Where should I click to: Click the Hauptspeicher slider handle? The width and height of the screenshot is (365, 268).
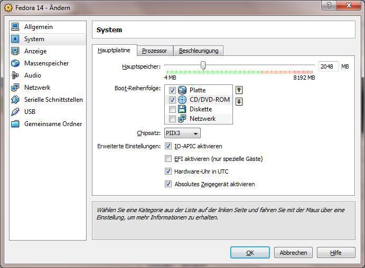[203, 65]
